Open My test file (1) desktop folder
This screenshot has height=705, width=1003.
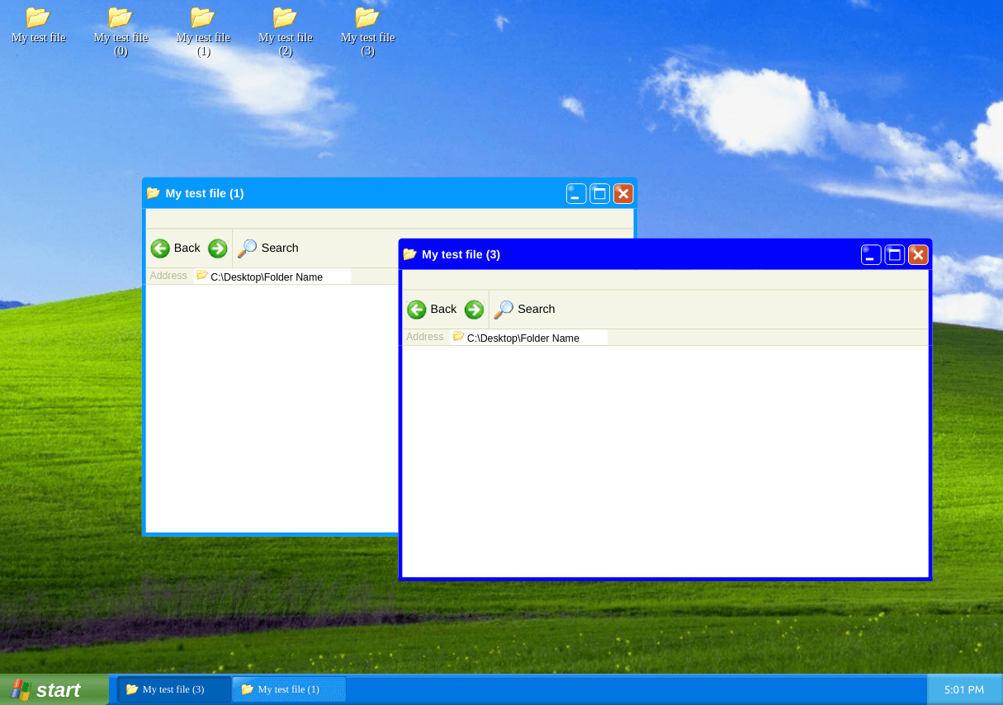[203, 31]
